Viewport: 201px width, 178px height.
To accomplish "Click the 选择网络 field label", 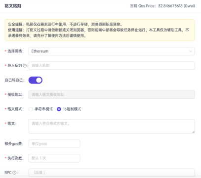I will coord(15,51).
